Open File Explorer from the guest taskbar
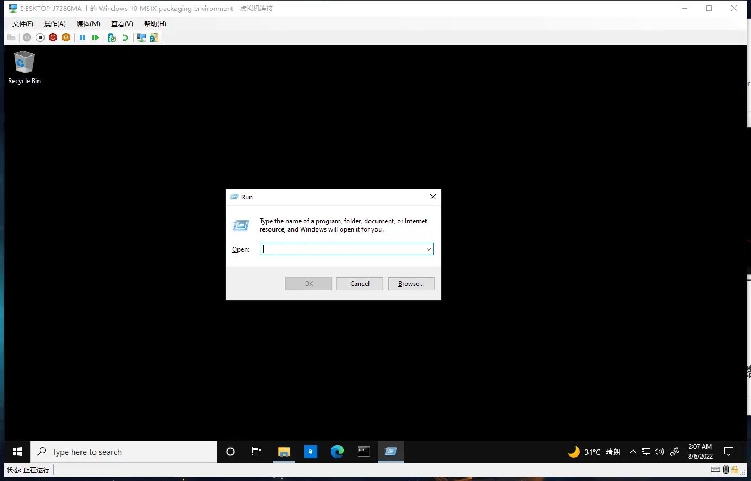Viewport: 751px width, 481px height. pos(284,452)
